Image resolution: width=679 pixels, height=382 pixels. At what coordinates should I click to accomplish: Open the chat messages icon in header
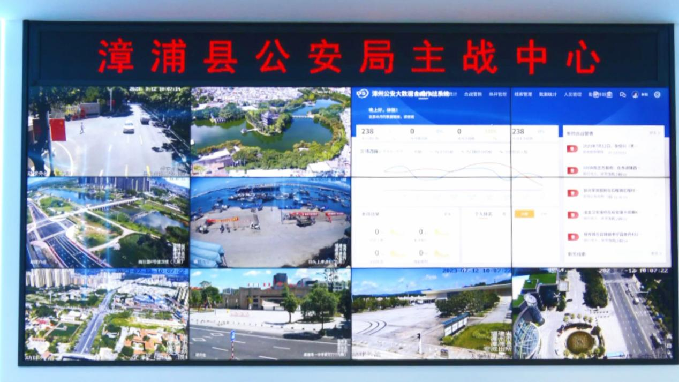(x=622, y=95)
